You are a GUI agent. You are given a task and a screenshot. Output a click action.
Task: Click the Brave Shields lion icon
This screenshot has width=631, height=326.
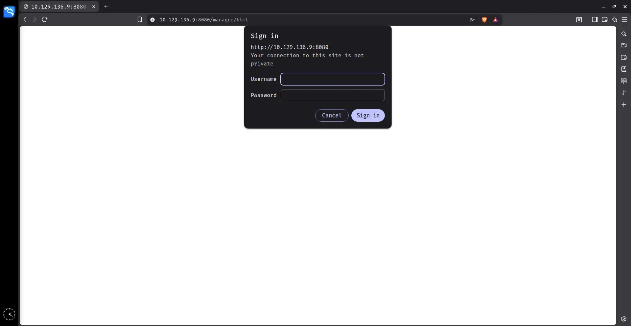(x=484, y=20)
